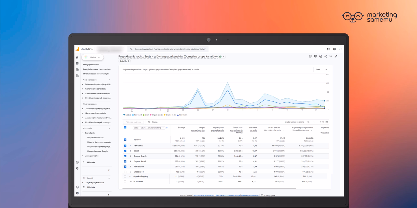Open the Advertising icon in left rail
Screen dimensions: 417x208
click(77, 75)
